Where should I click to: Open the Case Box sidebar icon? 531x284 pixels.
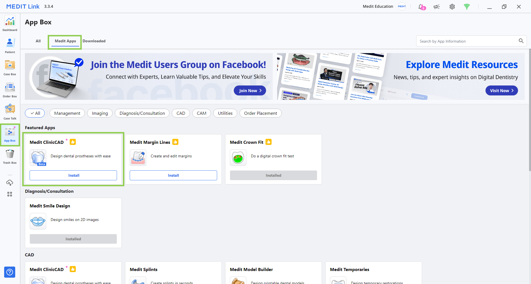(x=10, y=68)
